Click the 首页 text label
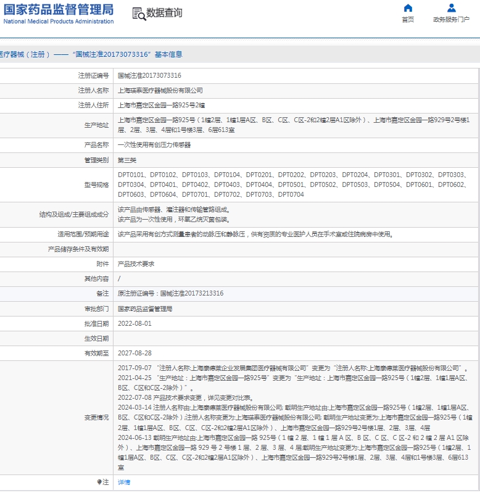Screen dimensions: 480x493 (x=408, y=20)
